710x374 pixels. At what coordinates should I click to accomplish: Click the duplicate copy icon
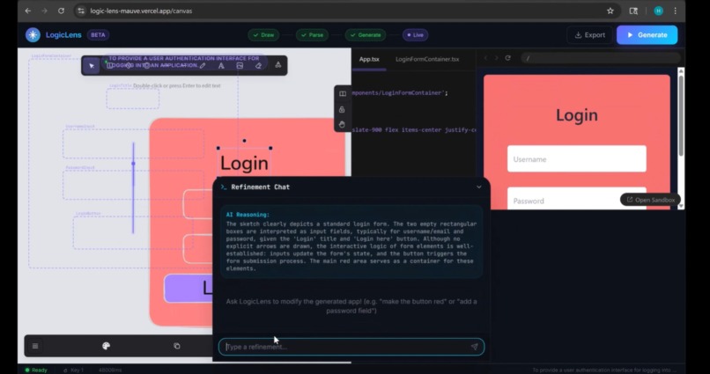[176, 346]
